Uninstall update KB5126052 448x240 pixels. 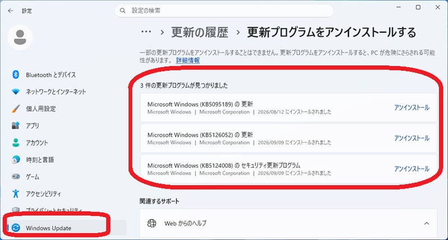click(412, 138)
